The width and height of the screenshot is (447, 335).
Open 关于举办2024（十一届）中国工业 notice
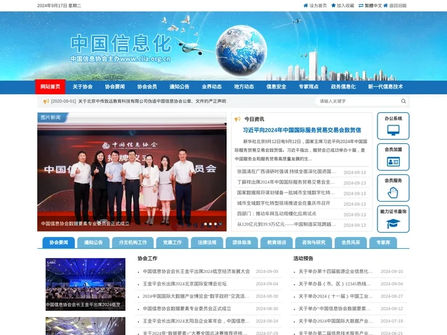click(335, 297)
